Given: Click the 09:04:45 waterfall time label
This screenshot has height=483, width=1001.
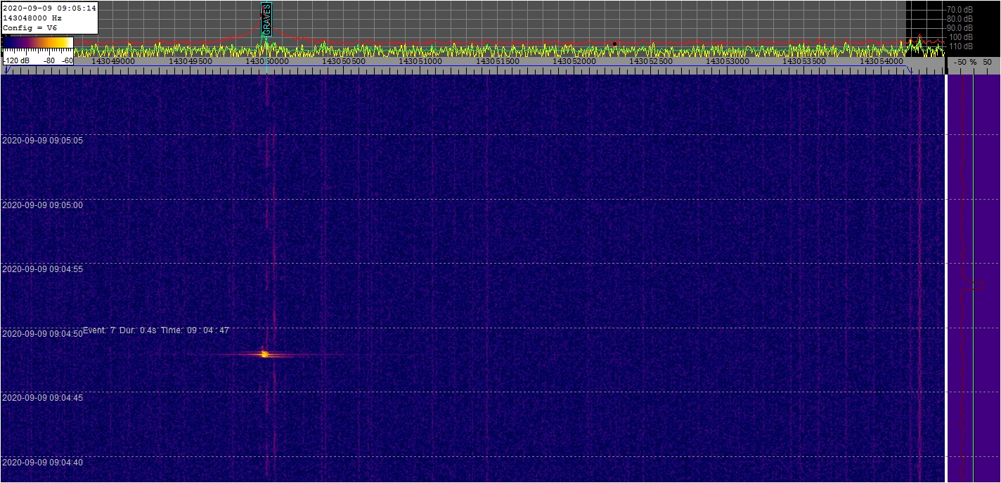Looking at the screenshot, I should tap(42, 397).
